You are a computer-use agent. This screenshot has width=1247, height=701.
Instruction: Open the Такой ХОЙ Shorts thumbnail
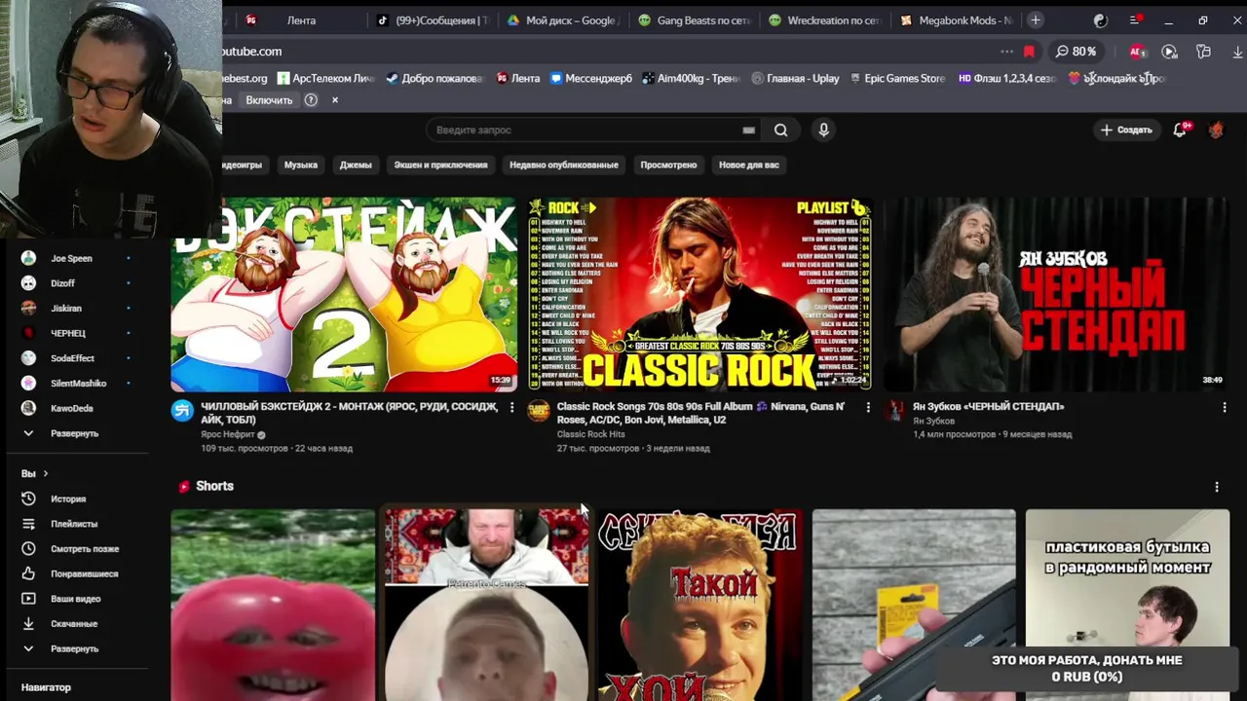[x=699, y=605]
